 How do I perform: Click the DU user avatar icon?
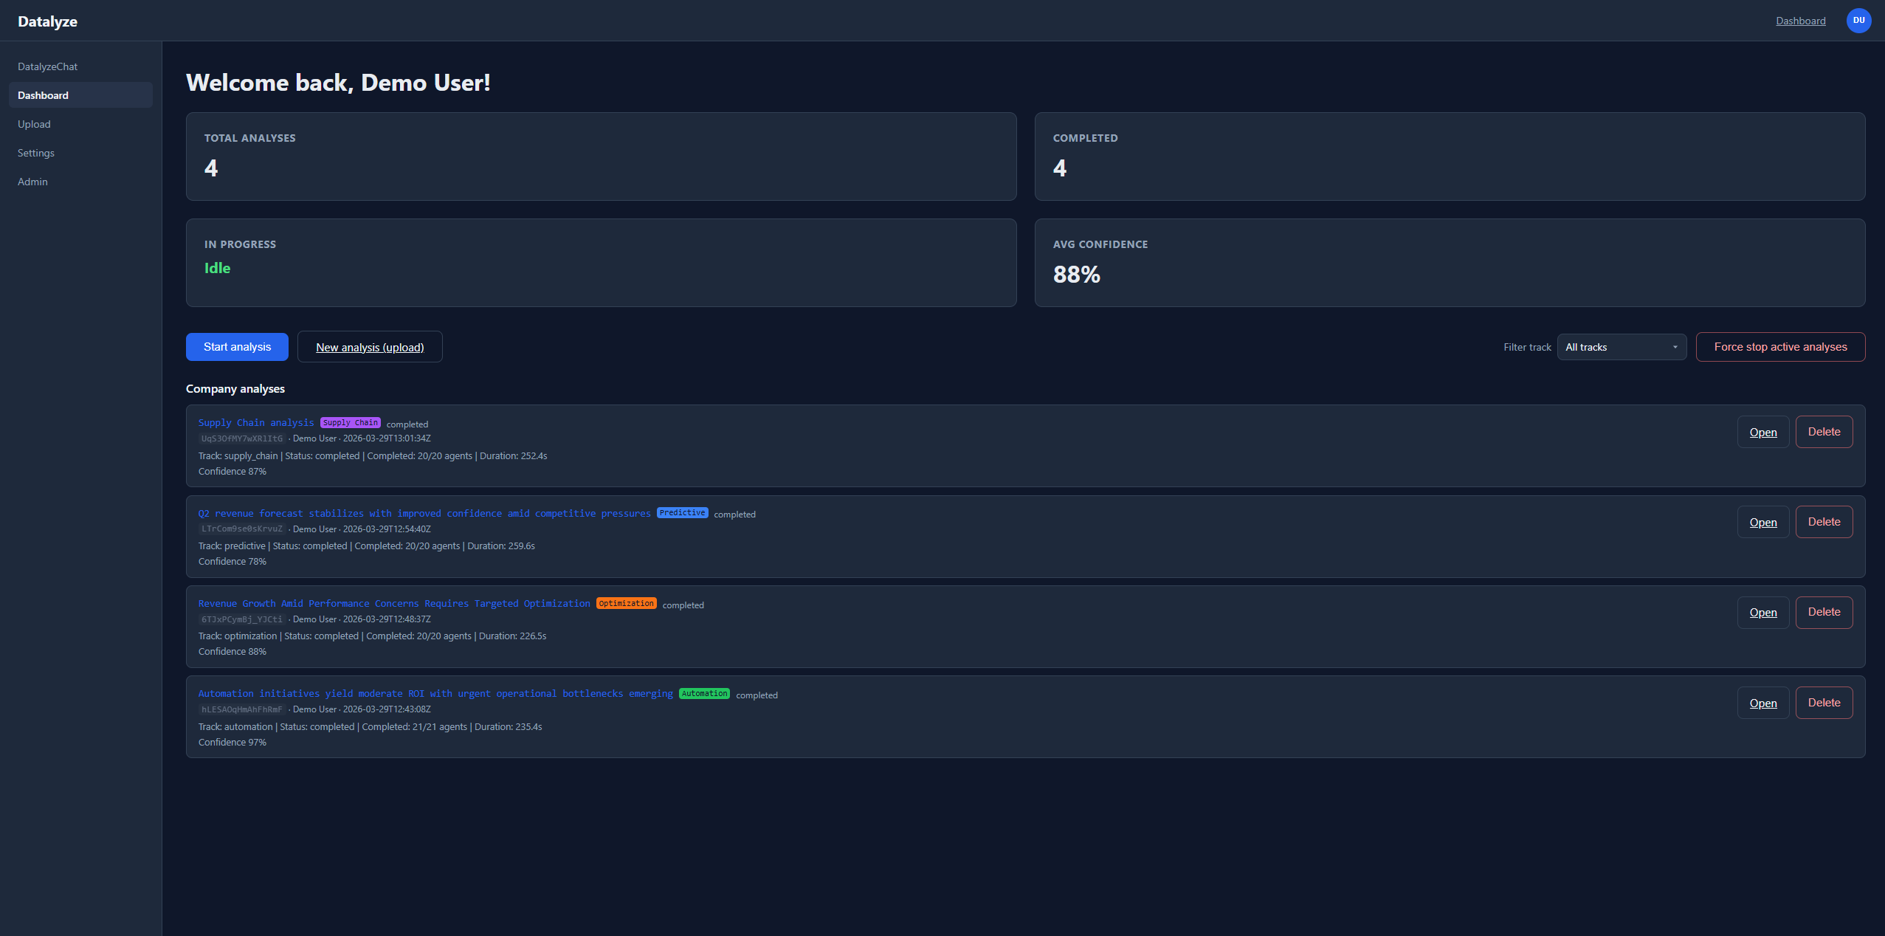pyautogui.click(x=1858, y=21)
